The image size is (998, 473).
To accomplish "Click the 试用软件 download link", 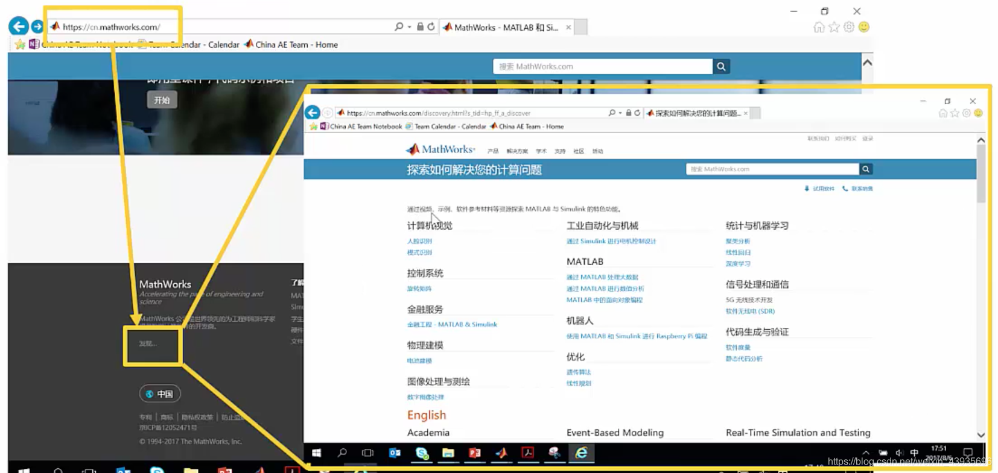I will (x=819, y=189).
